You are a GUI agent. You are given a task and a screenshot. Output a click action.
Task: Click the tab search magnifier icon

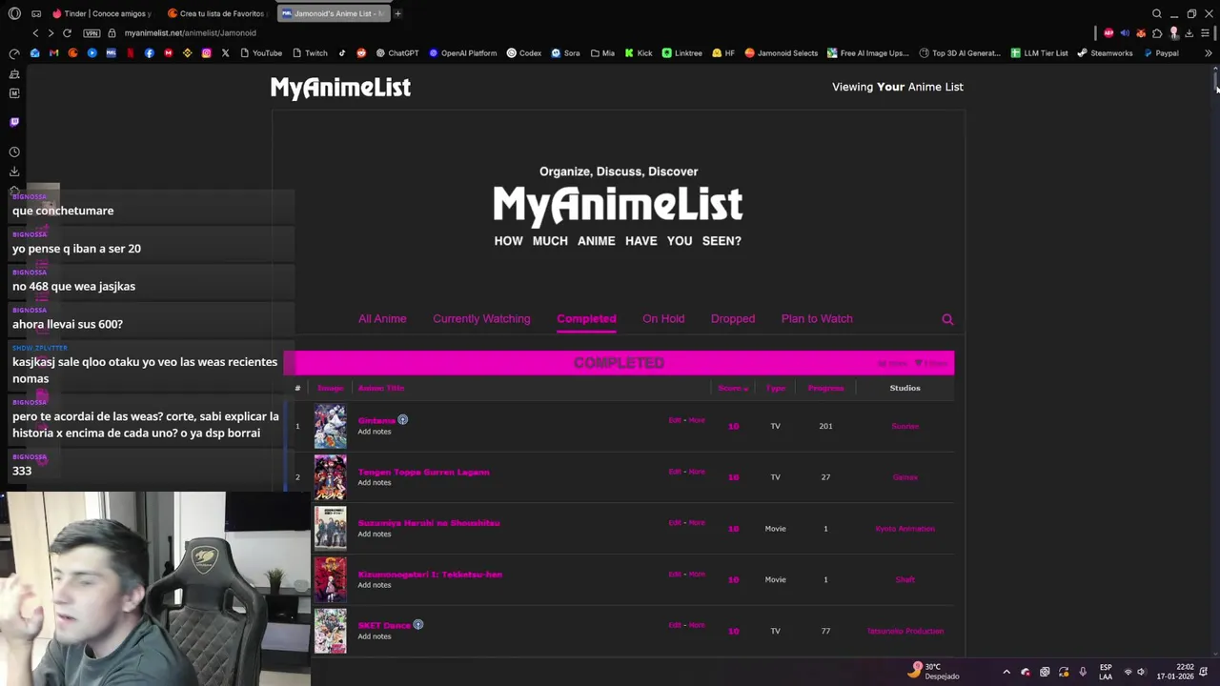pos(1157,13)
